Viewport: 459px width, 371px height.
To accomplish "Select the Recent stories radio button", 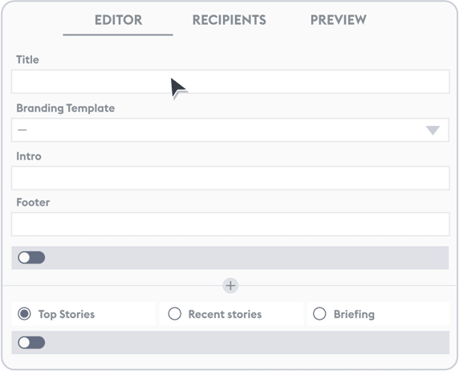I will pyautogui.click(x=174, y=314).
